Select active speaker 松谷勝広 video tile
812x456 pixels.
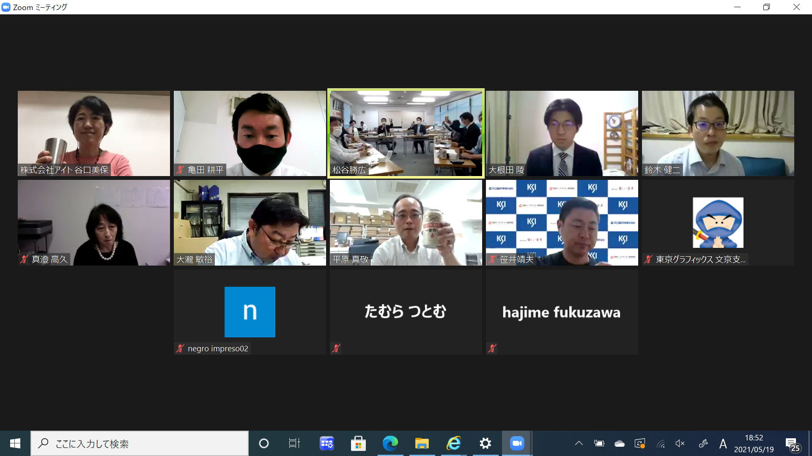[406, 133]
